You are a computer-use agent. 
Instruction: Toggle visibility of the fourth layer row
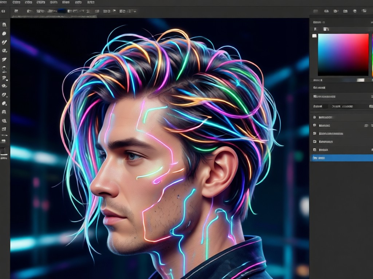(x=314, y=142)
